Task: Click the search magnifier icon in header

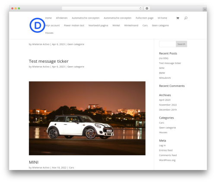Action: click(186, 18)
